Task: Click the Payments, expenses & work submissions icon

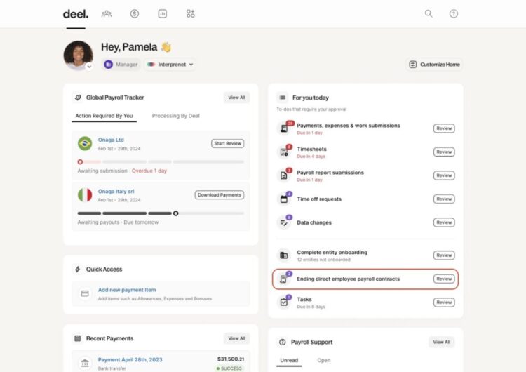Action: point(284,128)
